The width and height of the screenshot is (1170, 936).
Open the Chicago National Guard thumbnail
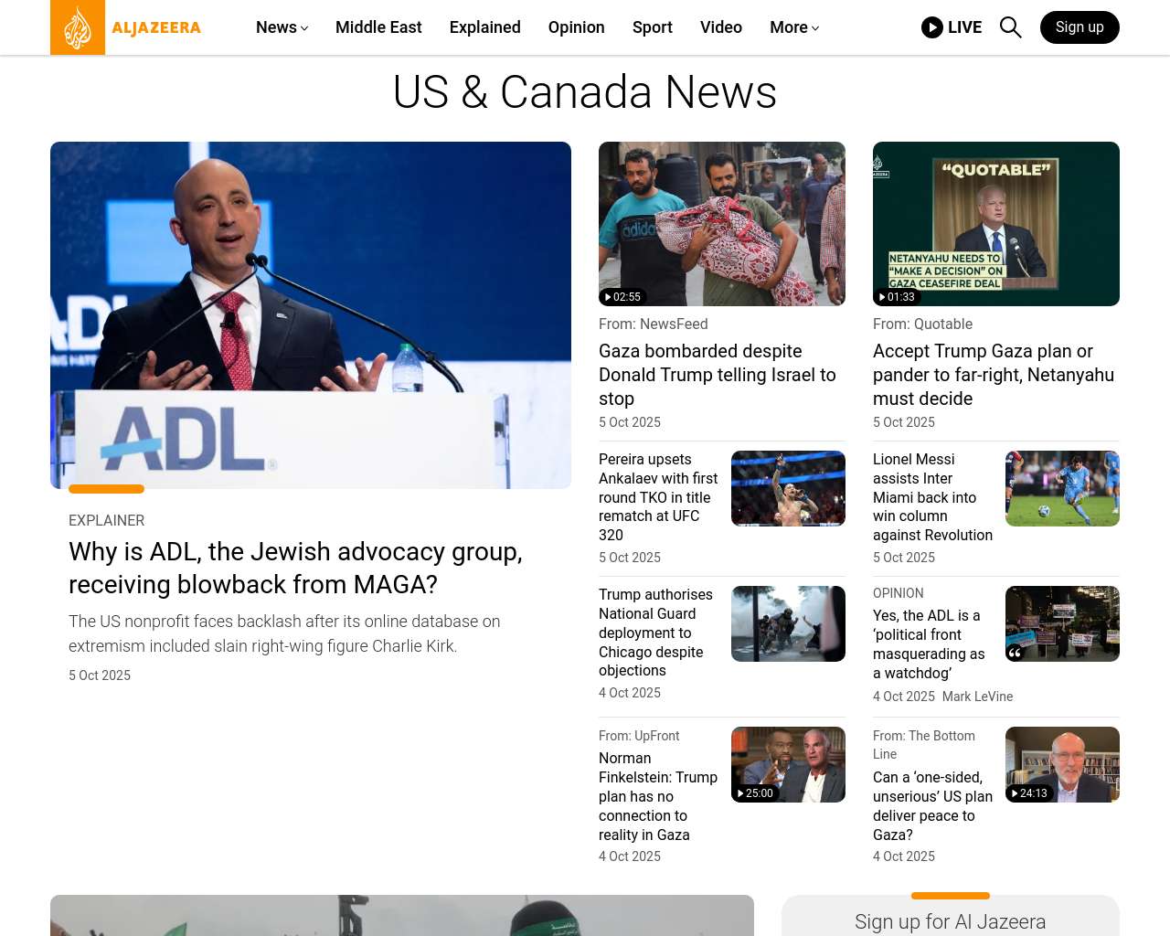(x=788, y=623)
